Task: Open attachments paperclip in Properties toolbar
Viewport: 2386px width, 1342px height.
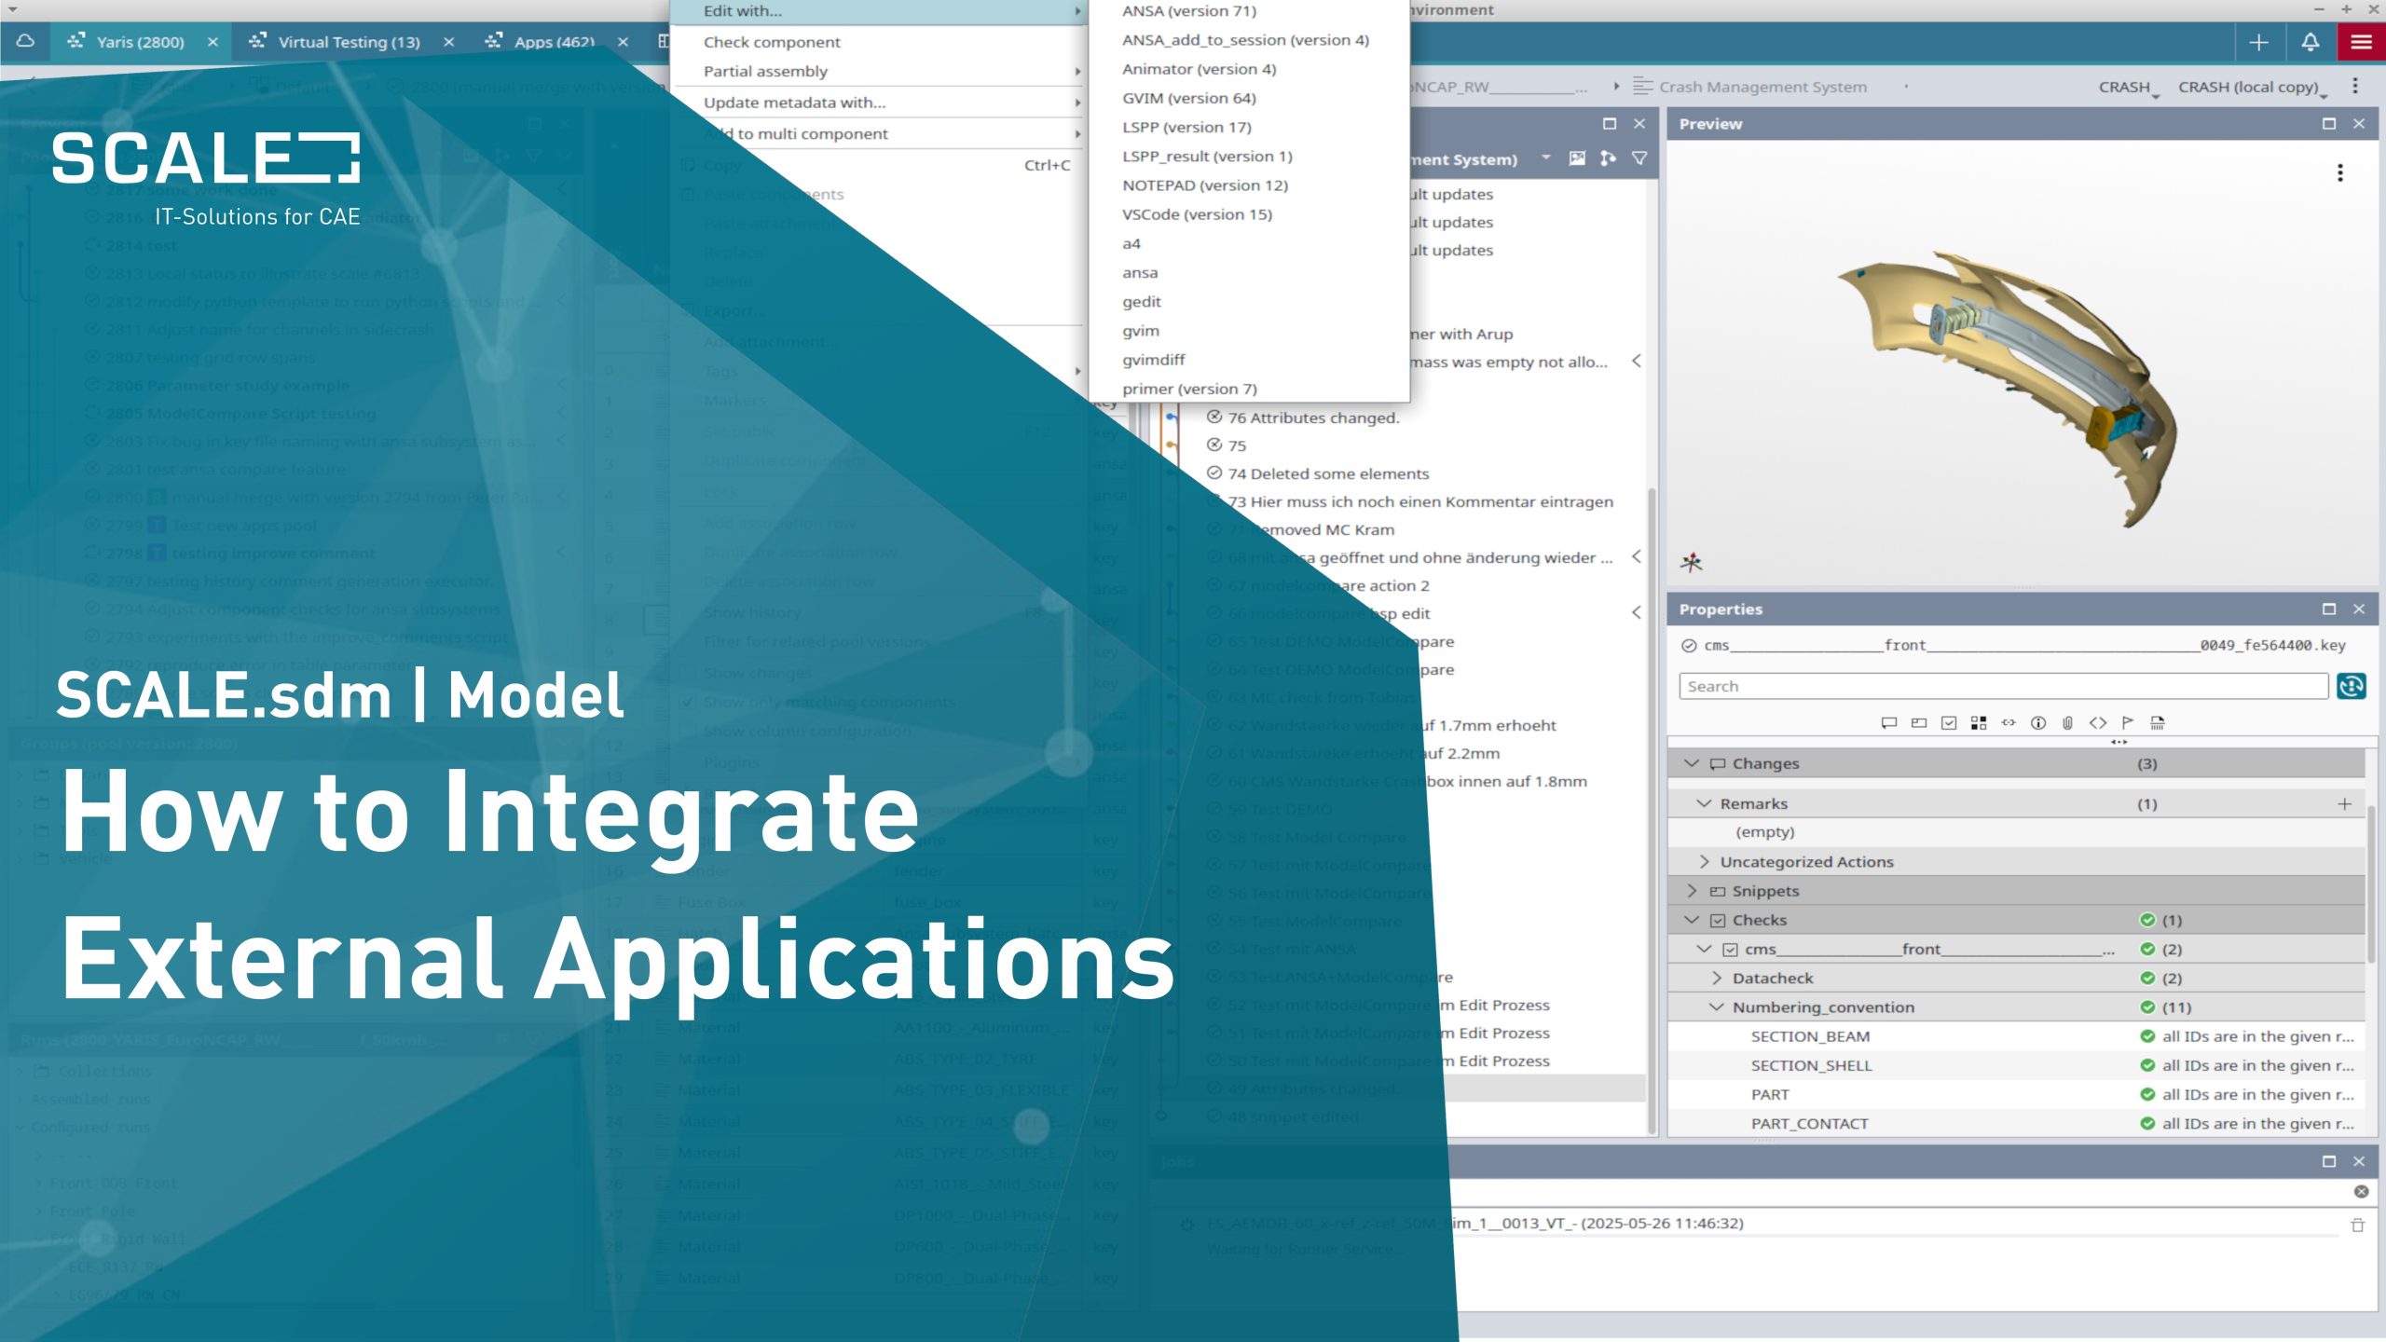Action: click(2068, 722)
